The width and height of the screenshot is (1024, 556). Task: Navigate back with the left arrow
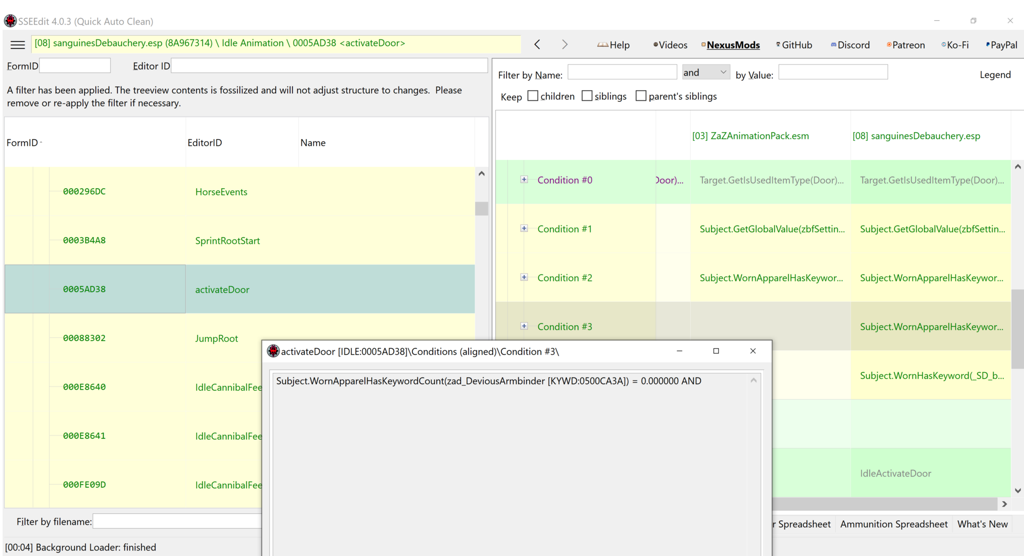(537, 45)
